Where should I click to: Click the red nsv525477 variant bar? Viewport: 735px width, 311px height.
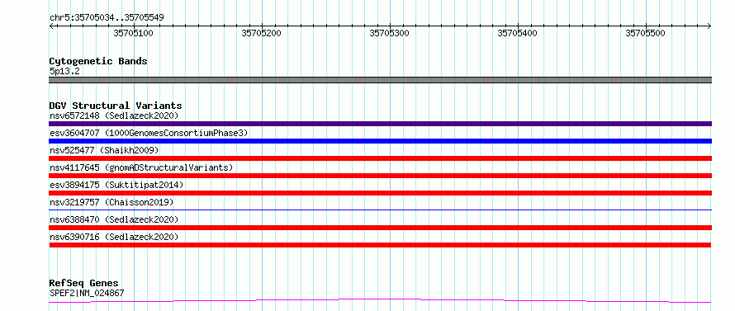[380, 158]
